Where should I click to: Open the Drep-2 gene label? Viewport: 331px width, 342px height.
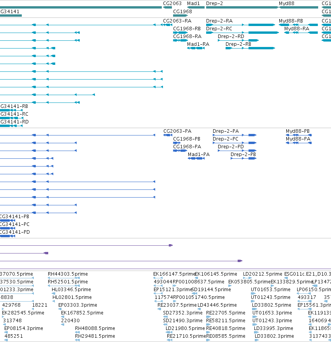[x=214, y=3]
